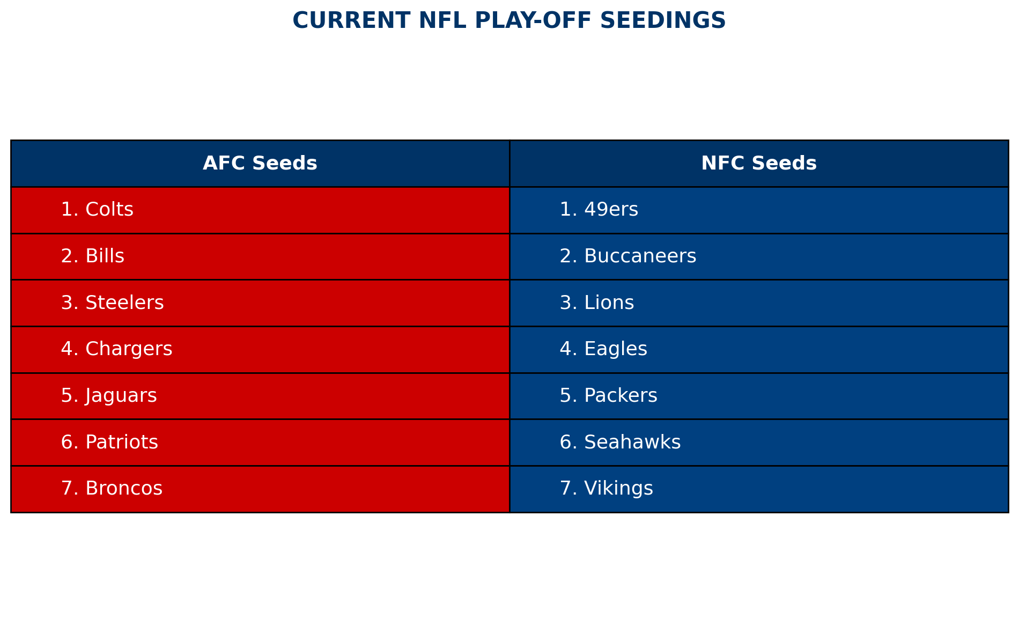Select the 5. Jaguars entry

[109, 396]
